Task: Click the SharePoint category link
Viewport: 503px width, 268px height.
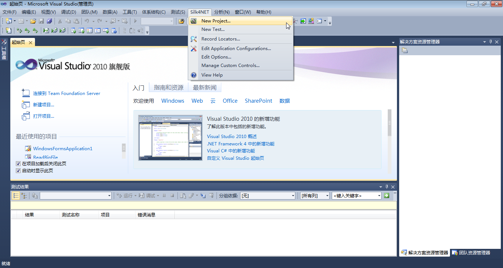Action: click(x=258, y=101)
